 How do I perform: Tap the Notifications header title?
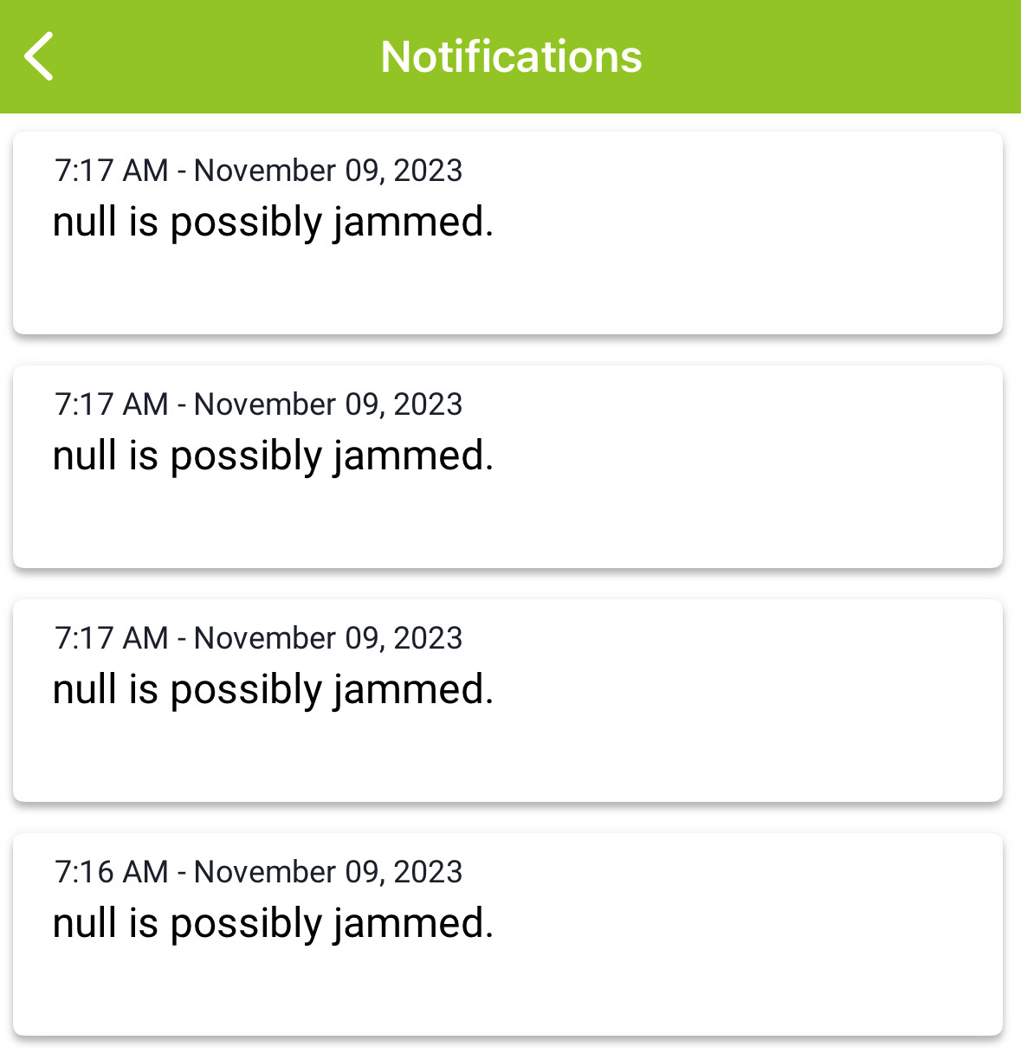[x=511, y=57]
